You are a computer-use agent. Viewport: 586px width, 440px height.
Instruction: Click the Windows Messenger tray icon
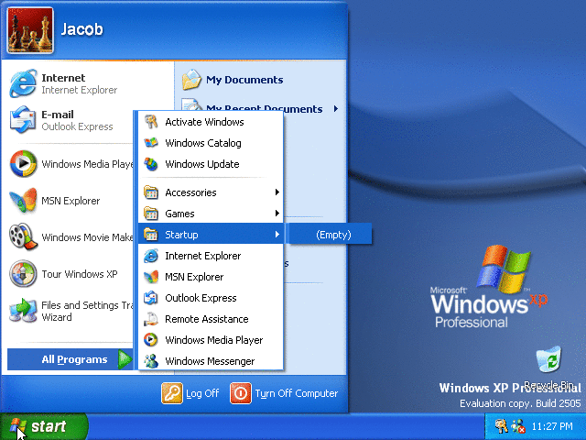518,426
